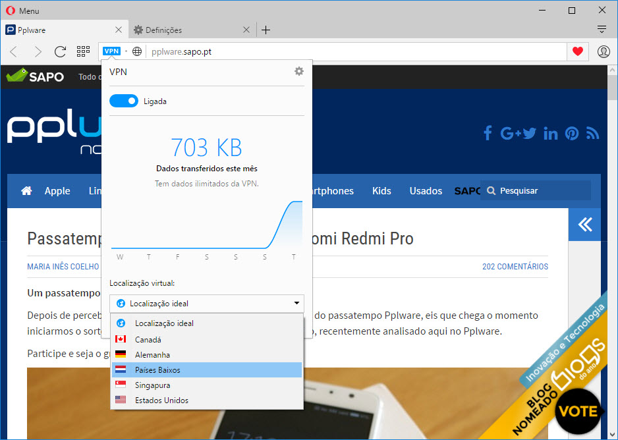Click the RSS feed icon
The height and width of the screenshot is (440, 618).
[x=592, y=134]
